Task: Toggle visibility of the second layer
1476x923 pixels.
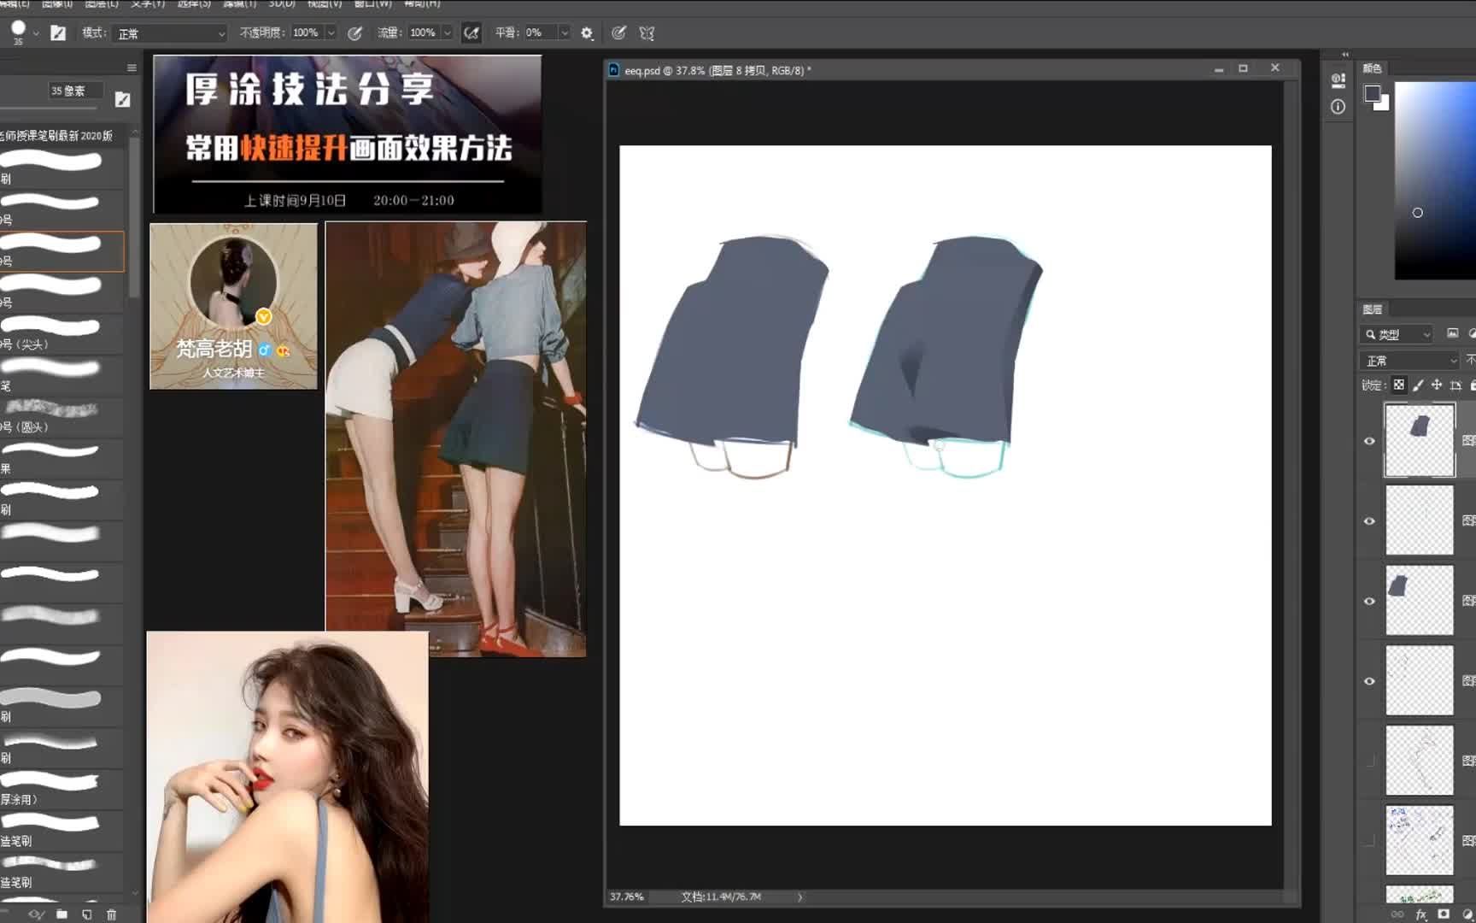Action: click(1369, 520)
